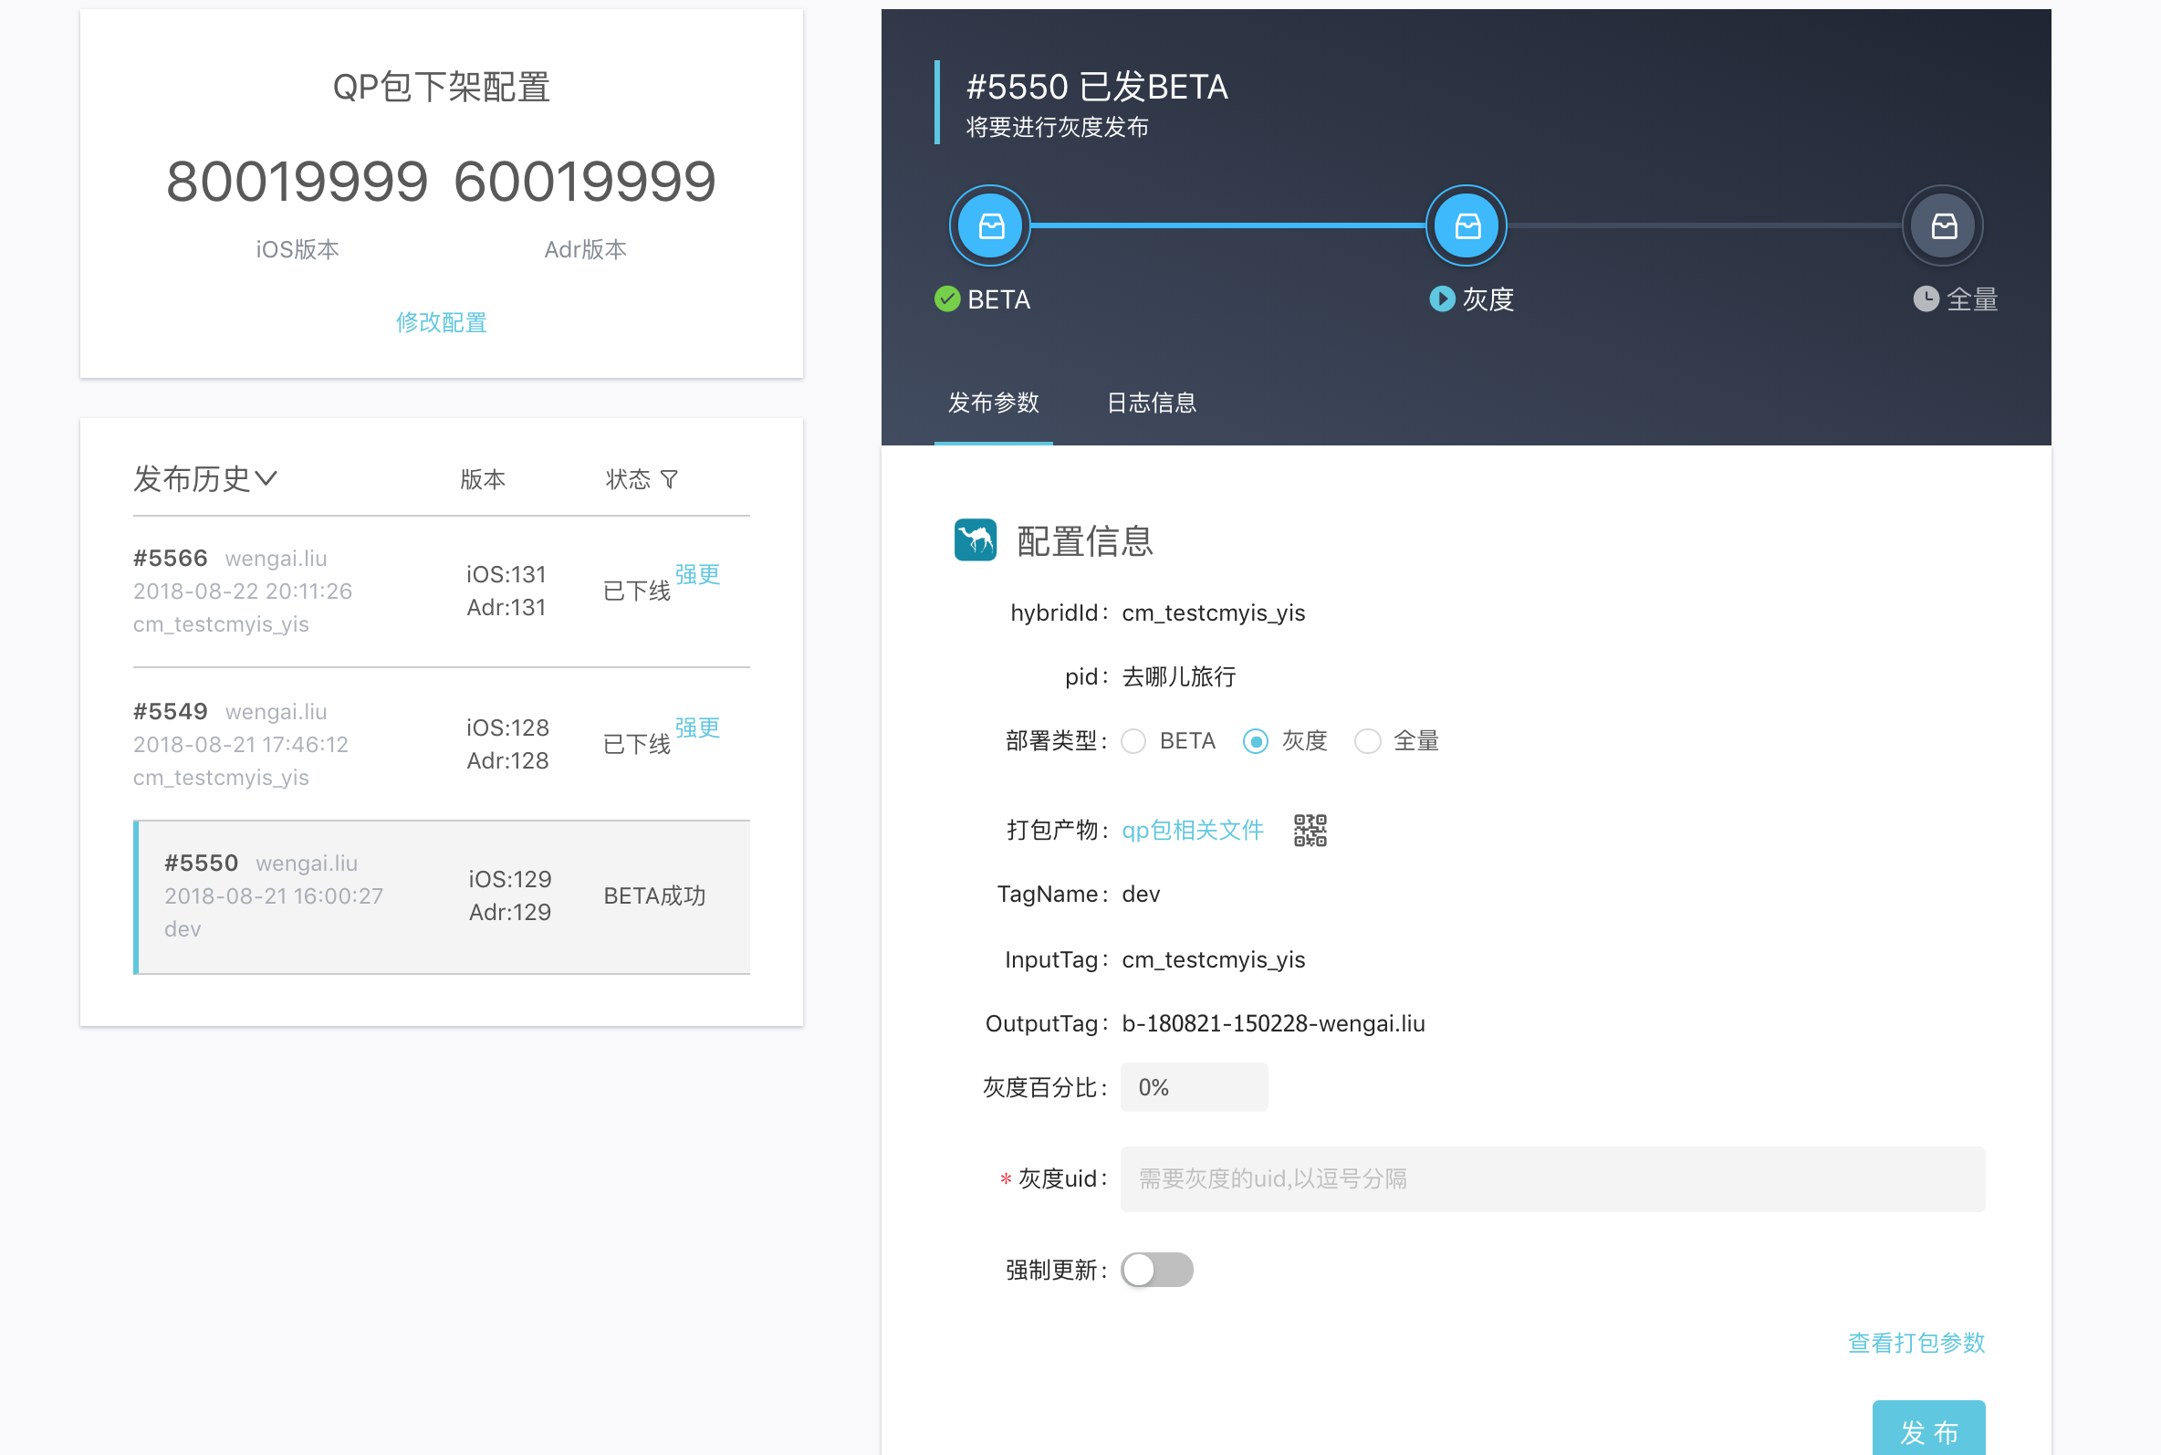
Task: Click the 查看打包参数 link
Action: [x=1916, y=1343]
